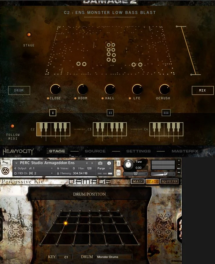This screenshot has height=264, width=215.
Task: Click the voices note icon in the Kontakt header
Action: [x=58, y=168]
